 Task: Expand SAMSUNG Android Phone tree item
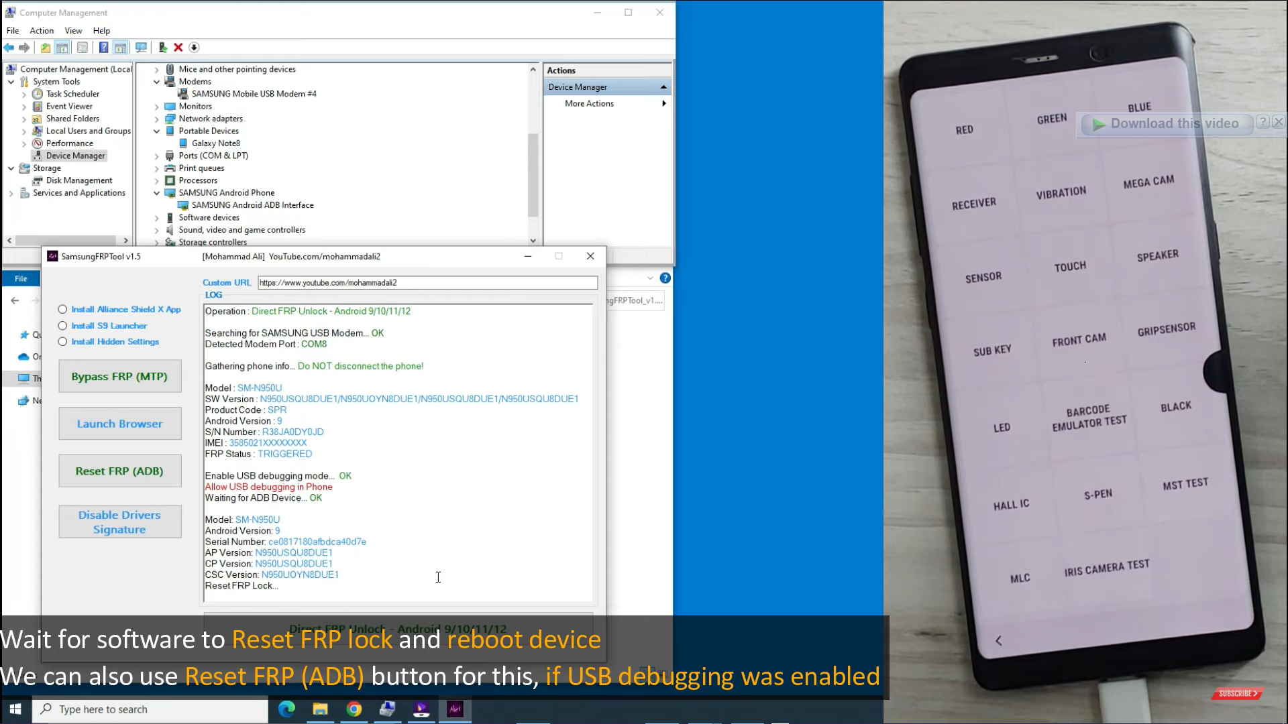coord(156,192)
